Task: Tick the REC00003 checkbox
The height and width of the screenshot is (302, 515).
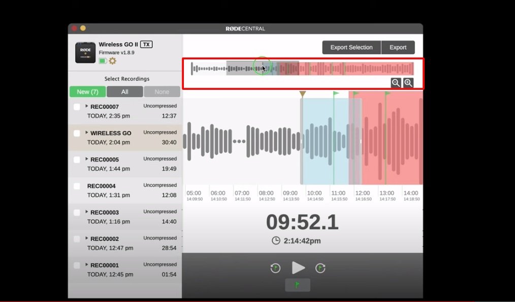Action: pos(77,212)
